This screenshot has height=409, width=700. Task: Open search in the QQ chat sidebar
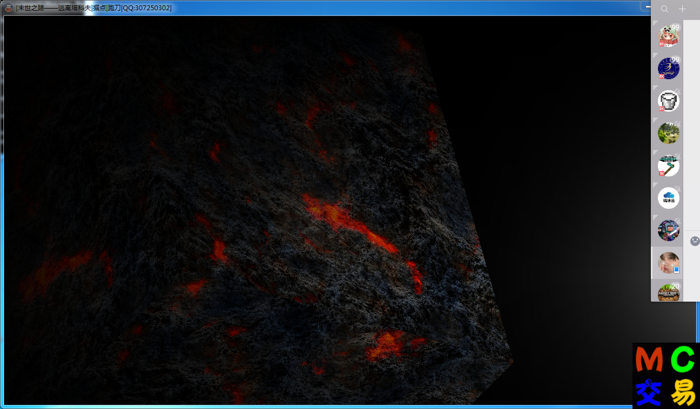point(665,9)
